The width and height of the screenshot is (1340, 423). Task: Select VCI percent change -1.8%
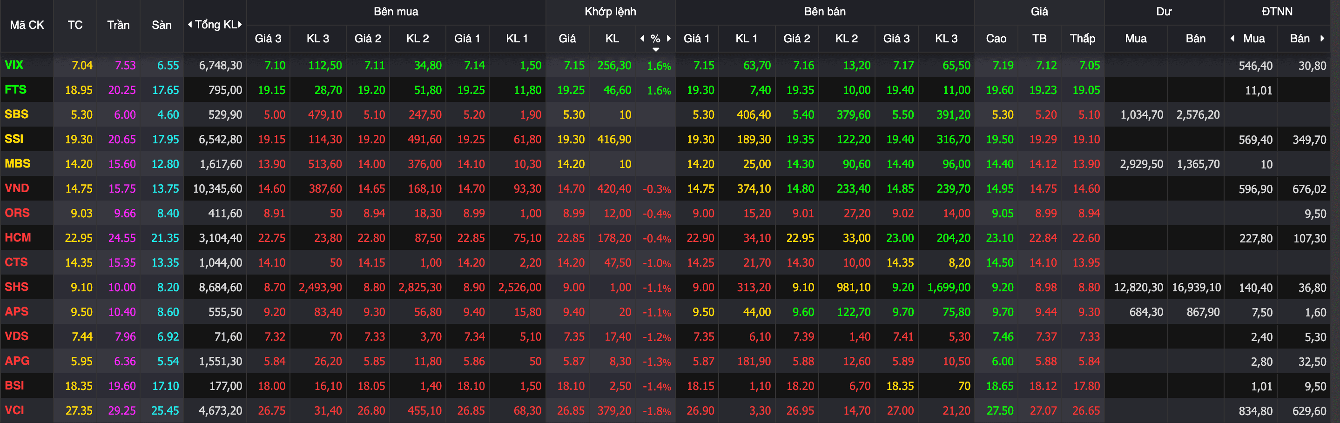coord(657,411)
